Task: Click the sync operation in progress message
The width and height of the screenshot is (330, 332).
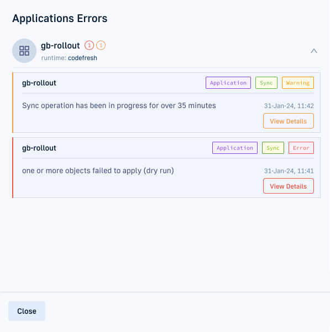Action: [119, 105]
